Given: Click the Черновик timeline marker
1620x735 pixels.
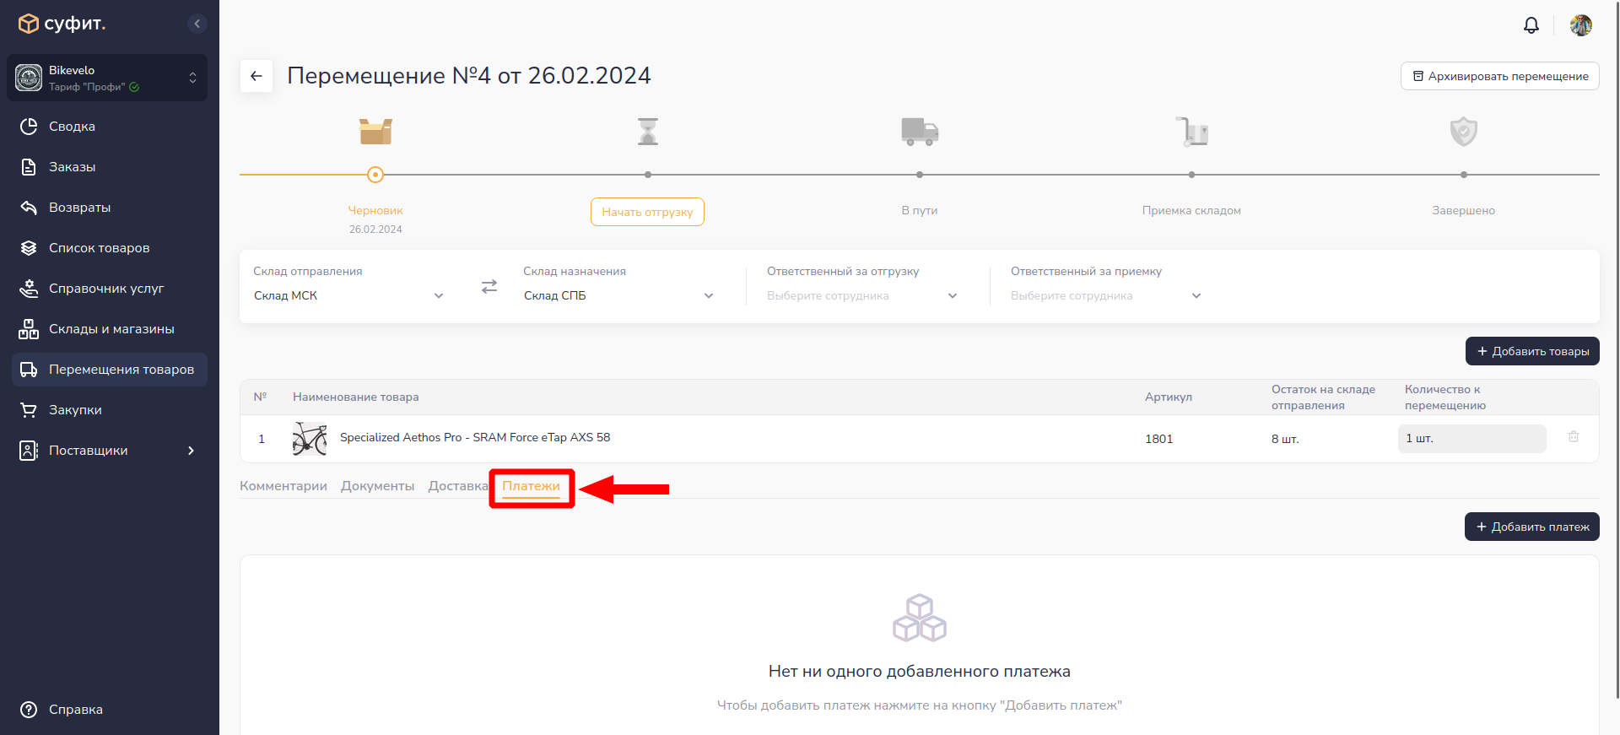Looking at the screenshot, I should pos(375,175).
